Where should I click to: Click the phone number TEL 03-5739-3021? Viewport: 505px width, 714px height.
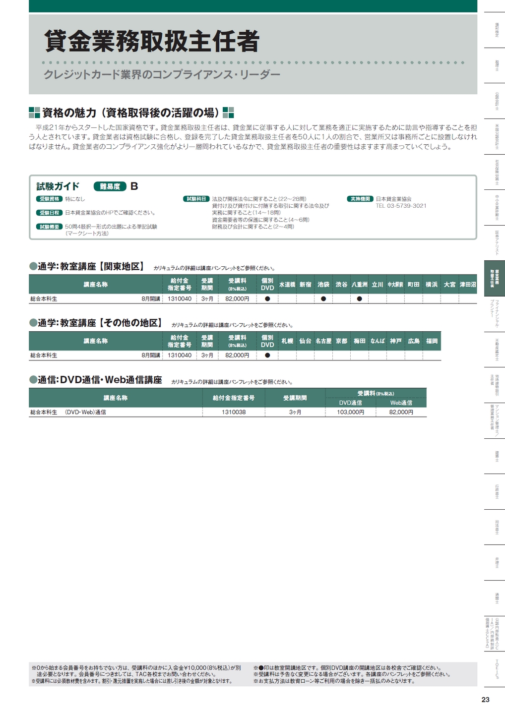pos(401,206)
